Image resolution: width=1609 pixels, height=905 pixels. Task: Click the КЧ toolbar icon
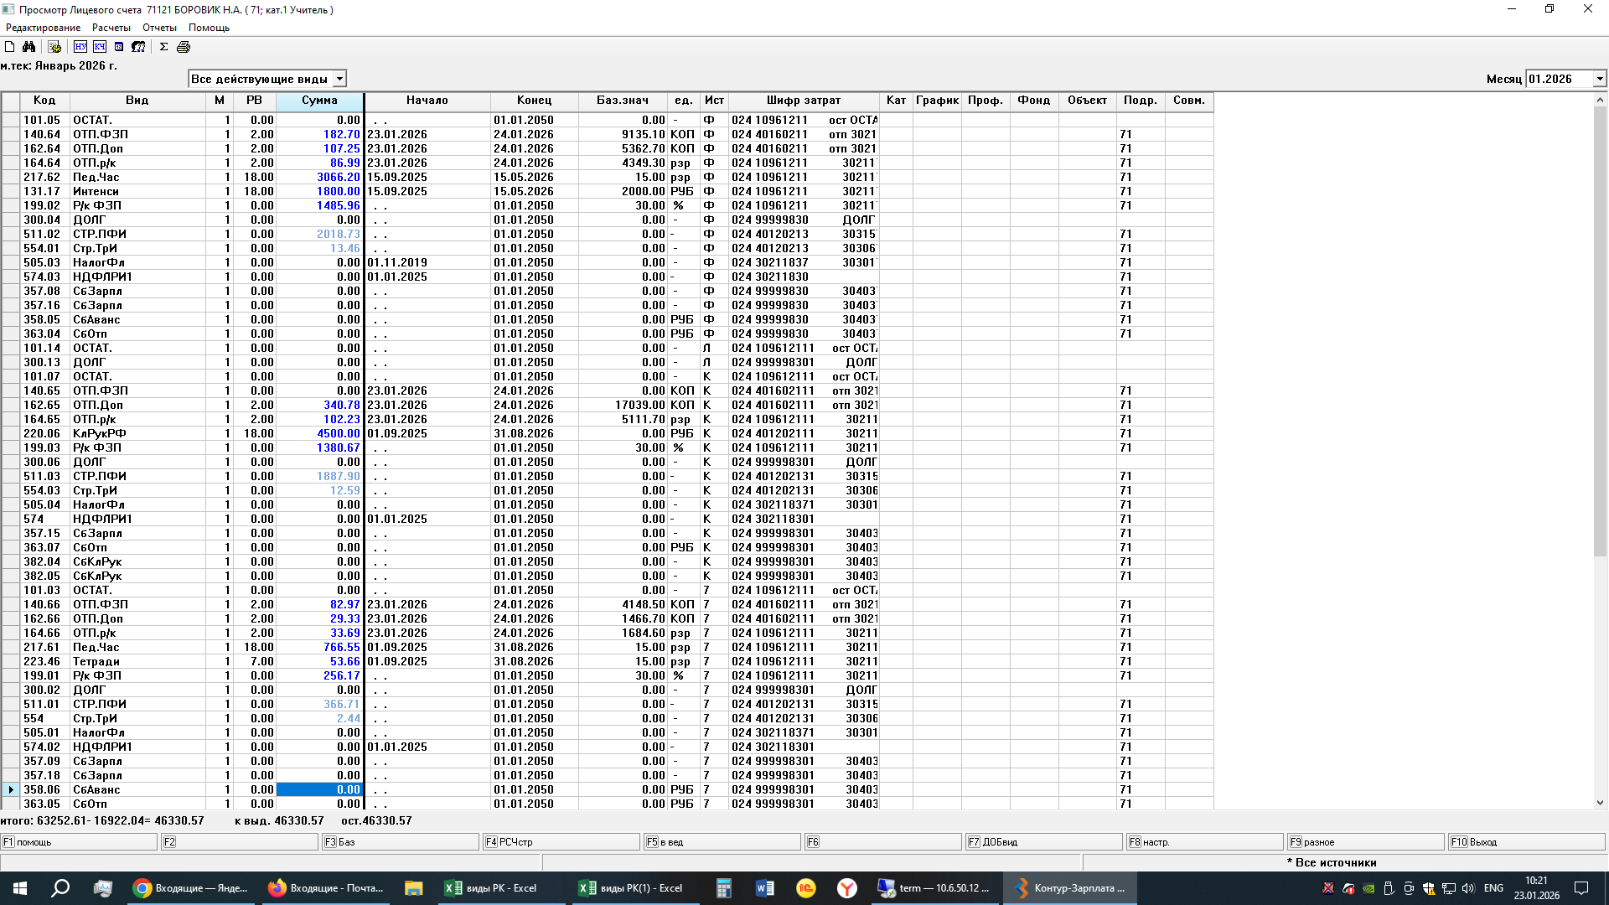(x=100, y=47)
